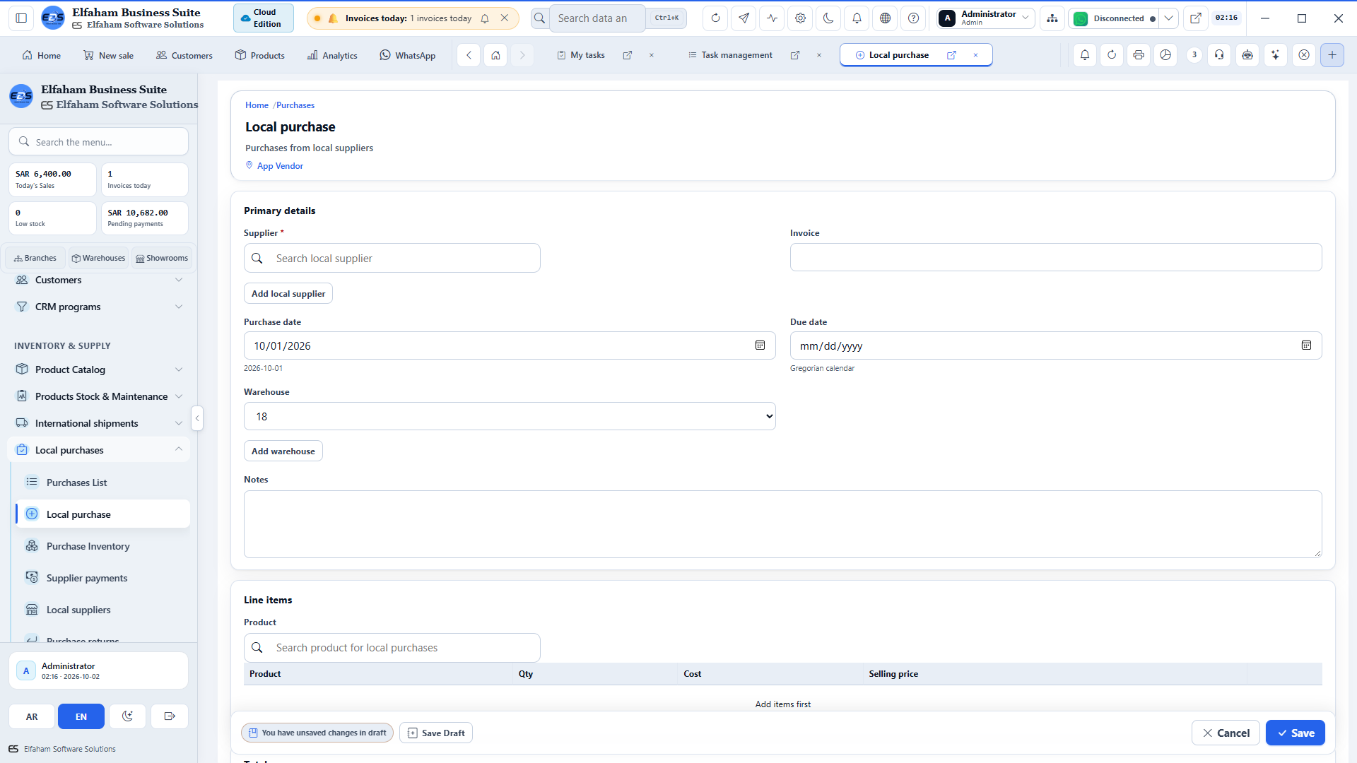Image resolution: width=1357 pixels, height=763 pixels.
Task: Open the Warehouse dropdown
Action: (x=510, y=416)
